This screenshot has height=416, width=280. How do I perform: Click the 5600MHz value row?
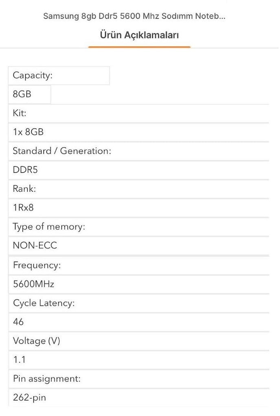coord(139,284)
